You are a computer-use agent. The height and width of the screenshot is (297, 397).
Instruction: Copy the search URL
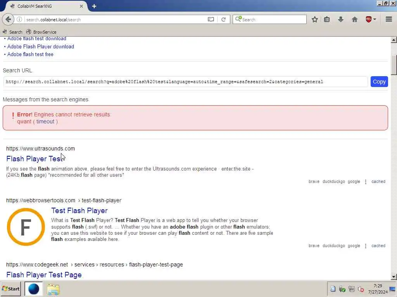[x=379, y=82]
